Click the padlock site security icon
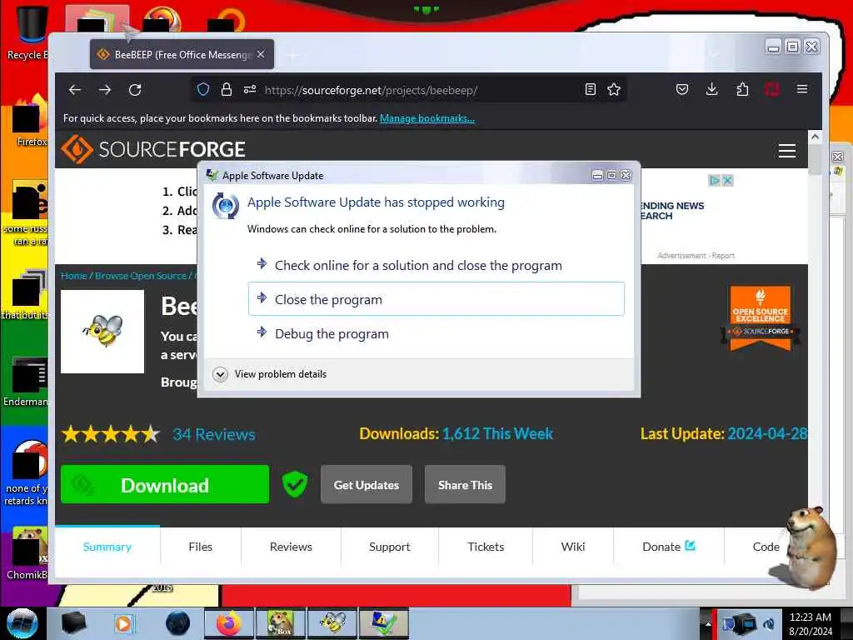This screenshot has height=640, width=853. (x=227, y=90)
